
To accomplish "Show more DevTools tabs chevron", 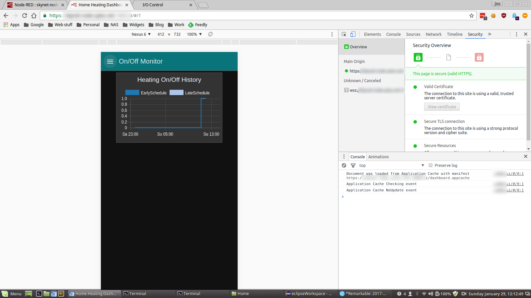I will pos(490,34).
